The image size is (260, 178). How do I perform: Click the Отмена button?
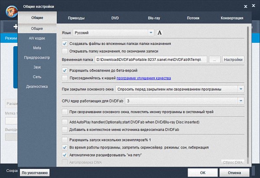tap(234, 173)
